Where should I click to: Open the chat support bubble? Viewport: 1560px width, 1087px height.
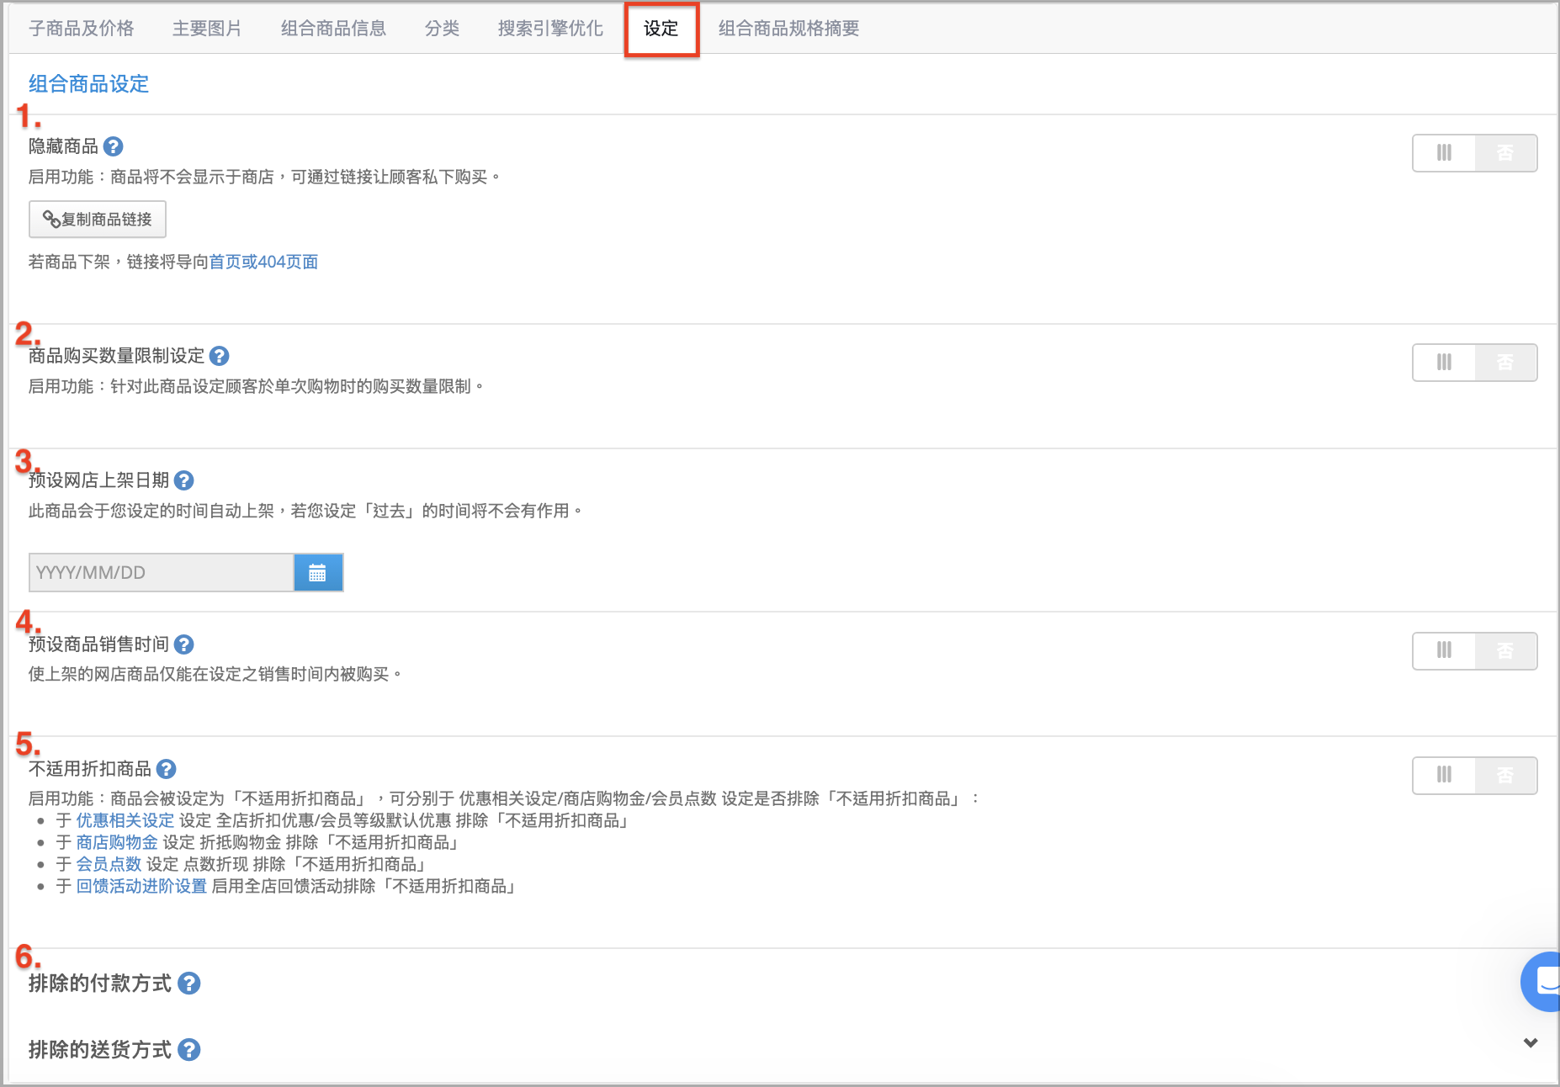click(x=1541, y=981)
